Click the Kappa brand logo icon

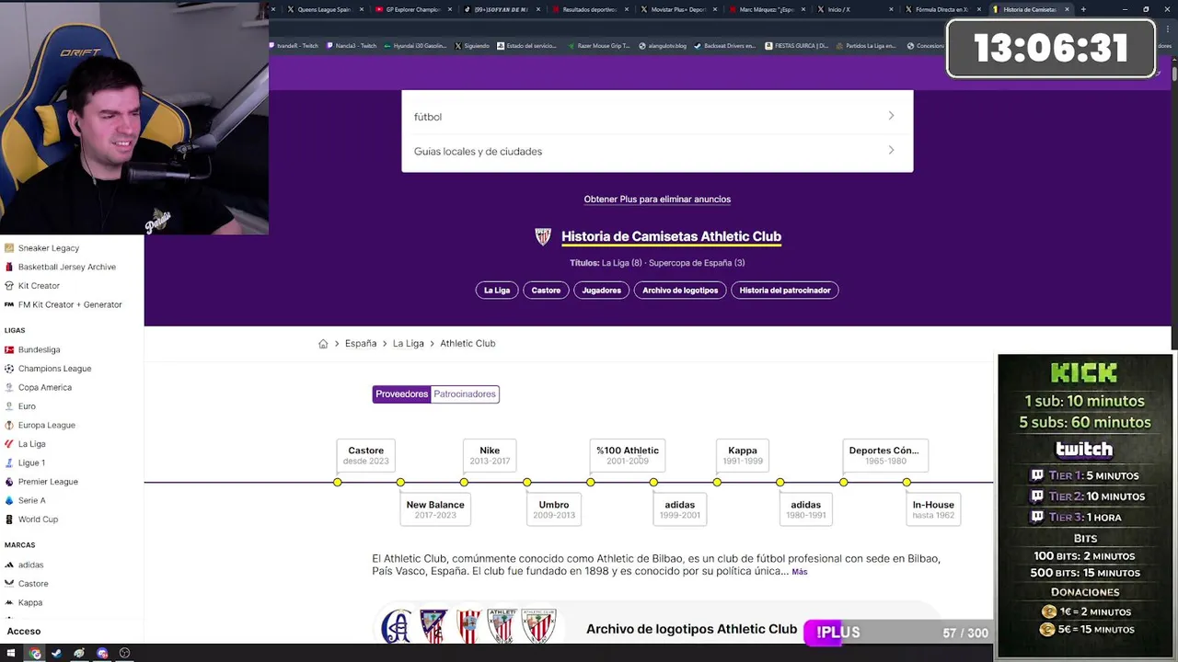pos(9,602)
